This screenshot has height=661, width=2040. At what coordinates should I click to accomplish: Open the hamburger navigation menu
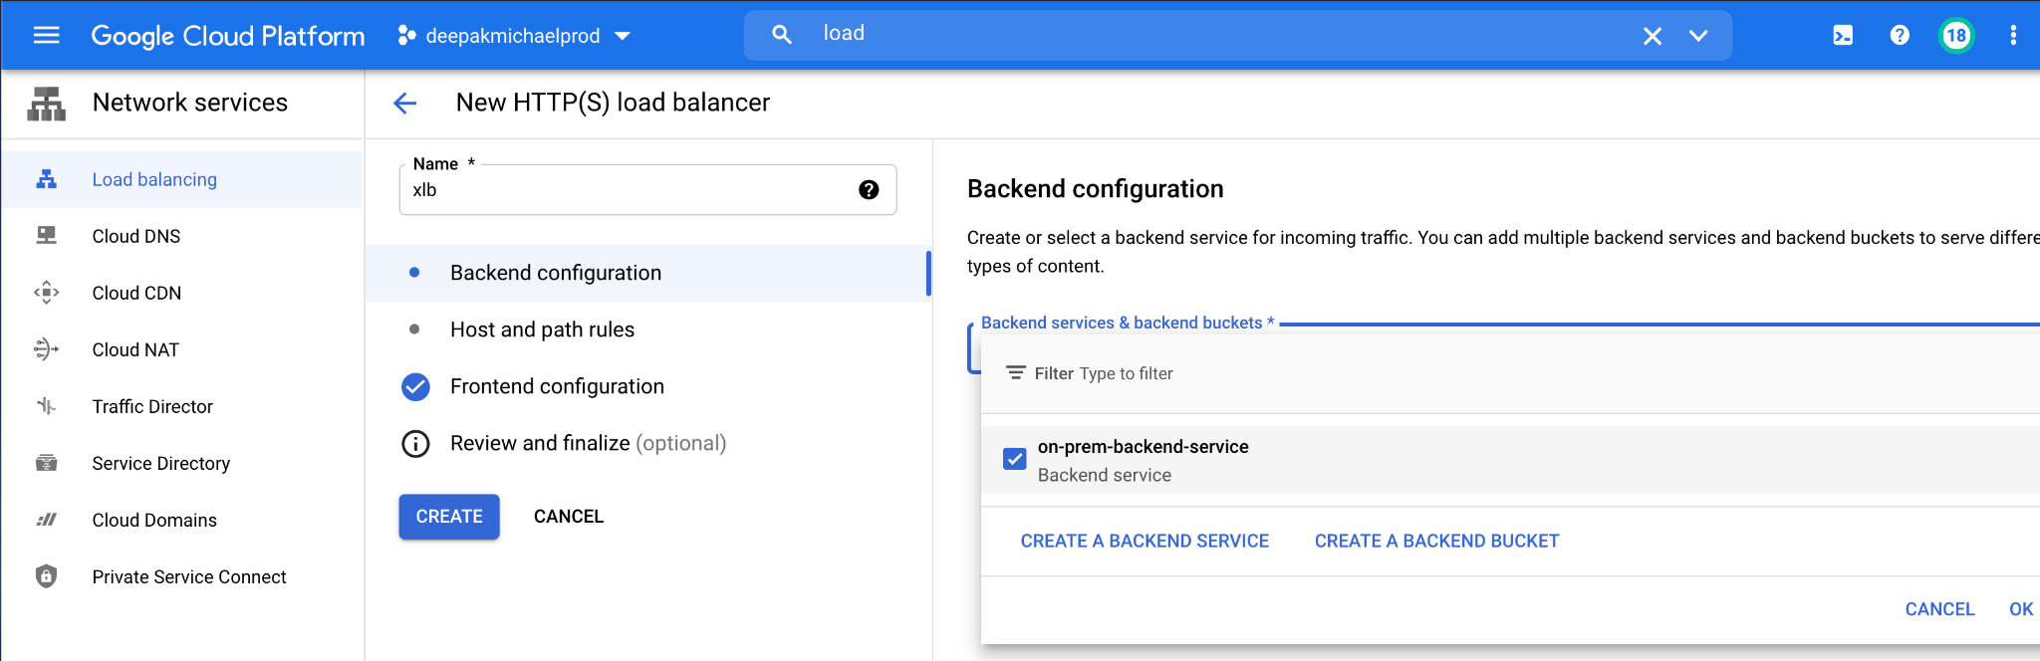click(x=47, y=36)
